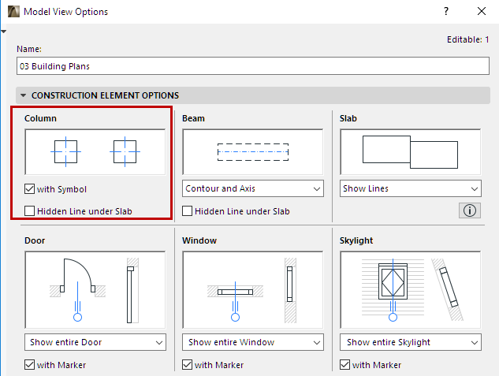Open the Contour and Axis dropdown
Viewport: 499px width, 376px height.
pos(253,189)
